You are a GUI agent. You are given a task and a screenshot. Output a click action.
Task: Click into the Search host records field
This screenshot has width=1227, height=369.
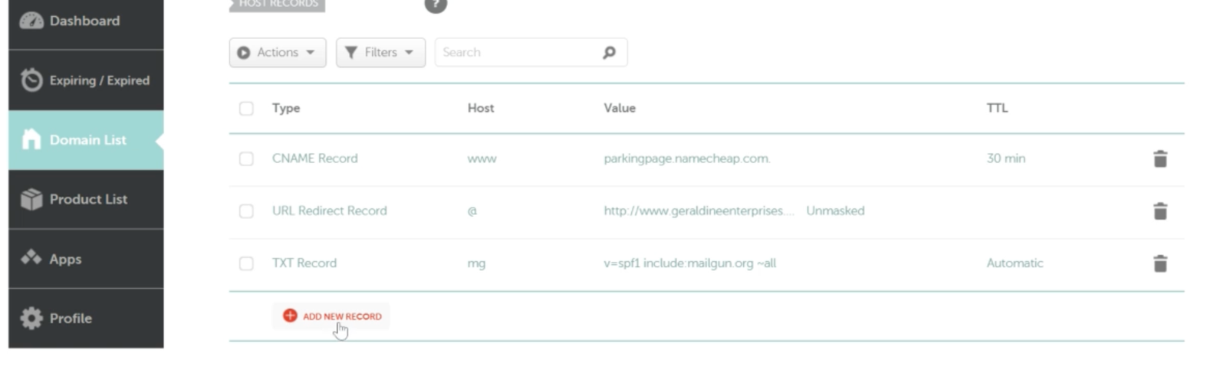518,53
